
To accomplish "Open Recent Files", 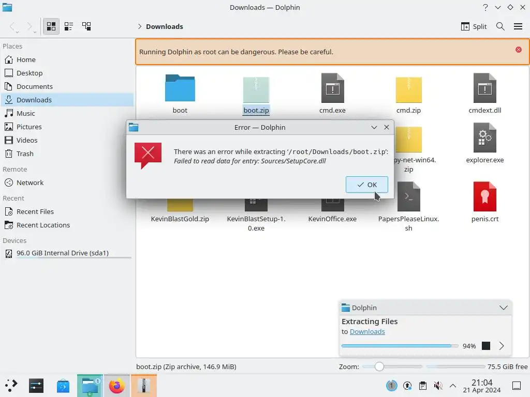I will [67, 211].
